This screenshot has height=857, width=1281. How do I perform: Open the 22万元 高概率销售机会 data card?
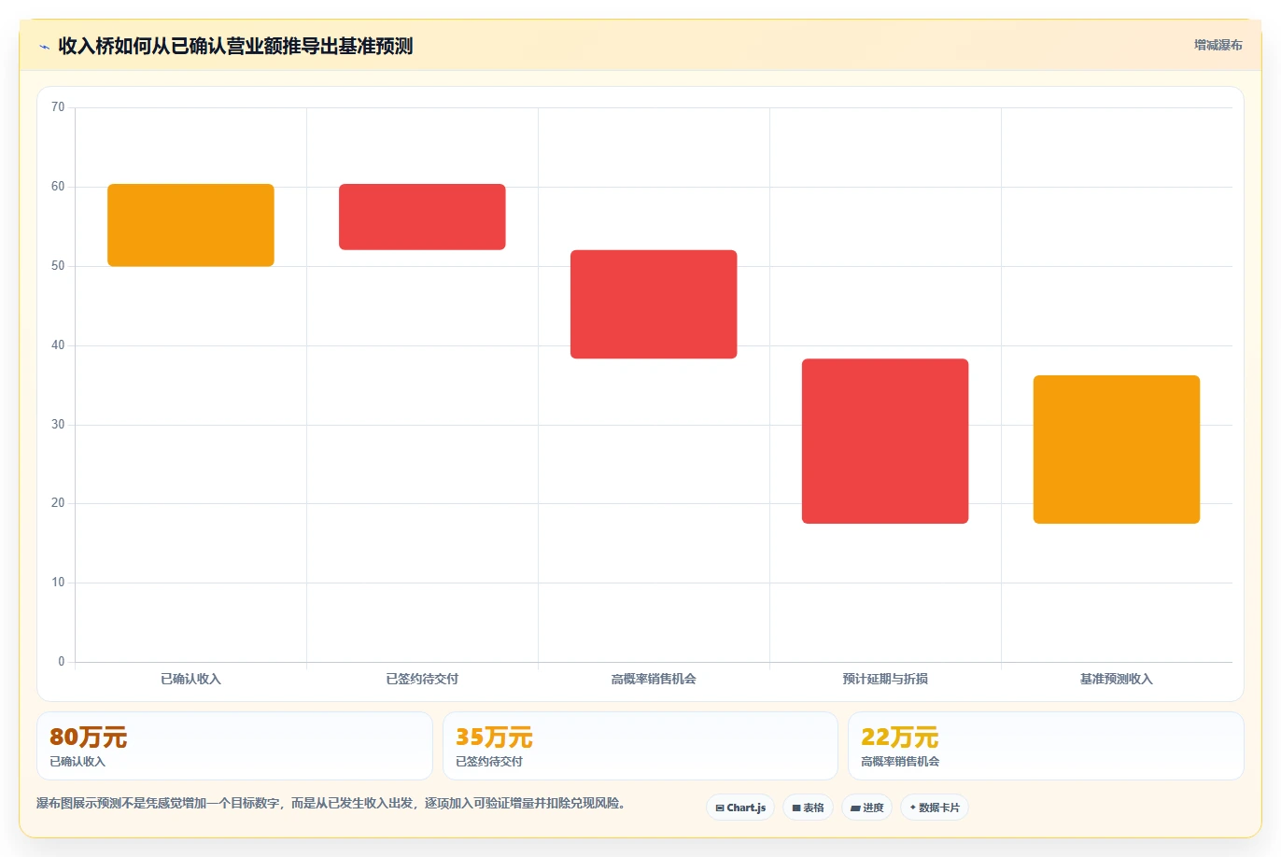pos(1046,746)
